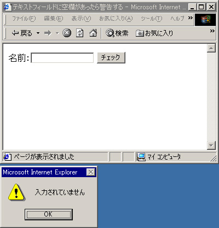Open the ツール(T) menu
This screenshot has height=228, width=219.
coord(151,19)
